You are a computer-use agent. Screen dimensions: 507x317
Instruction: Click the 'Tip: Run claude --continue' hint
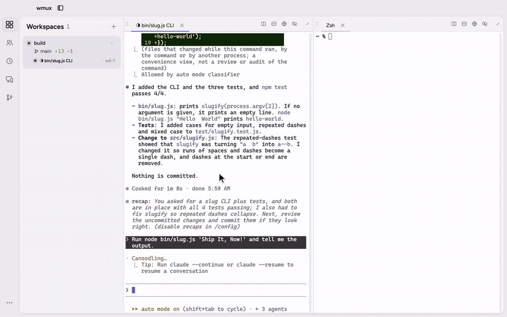[217, 268]
